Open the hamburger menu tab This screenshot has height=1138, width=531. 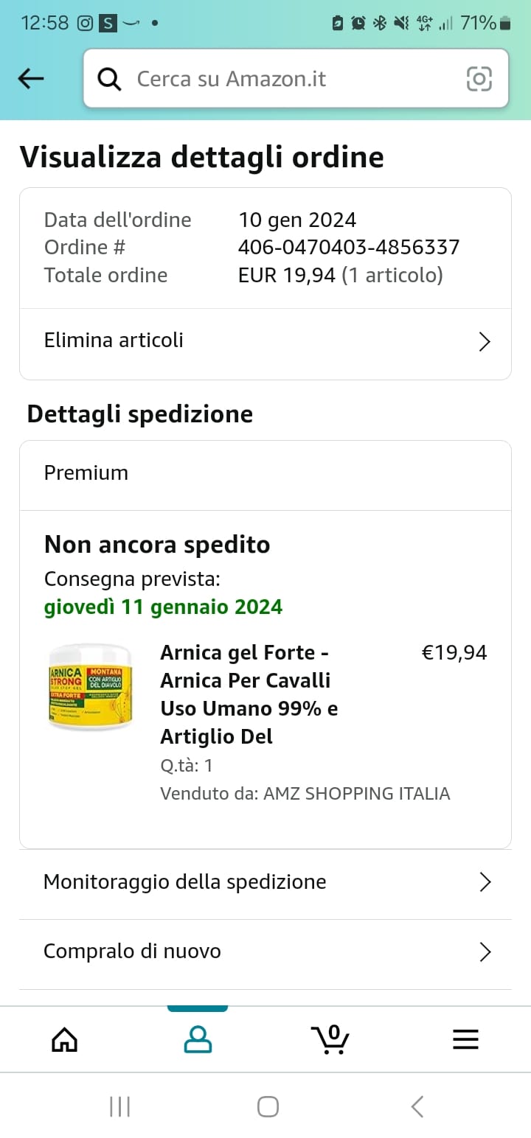465,1039
